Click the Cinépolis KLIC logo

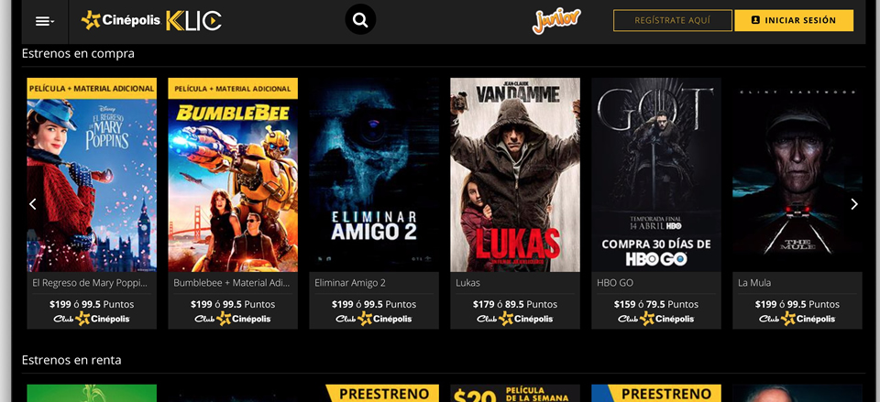pos(151,21)
